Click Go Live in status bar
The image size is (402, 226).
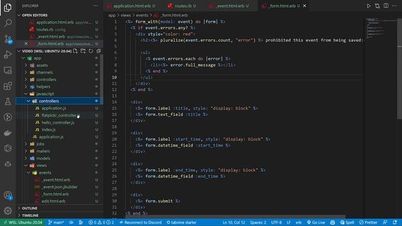point(316,222)
